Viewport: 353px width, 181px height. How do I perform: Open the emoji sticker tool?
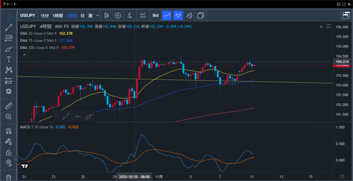tap(9, 91)
